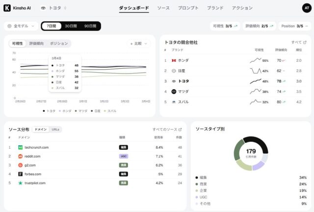314x212 pixels.
Task: Click Toyota's visibility sparkline
Action: (256, 81)
